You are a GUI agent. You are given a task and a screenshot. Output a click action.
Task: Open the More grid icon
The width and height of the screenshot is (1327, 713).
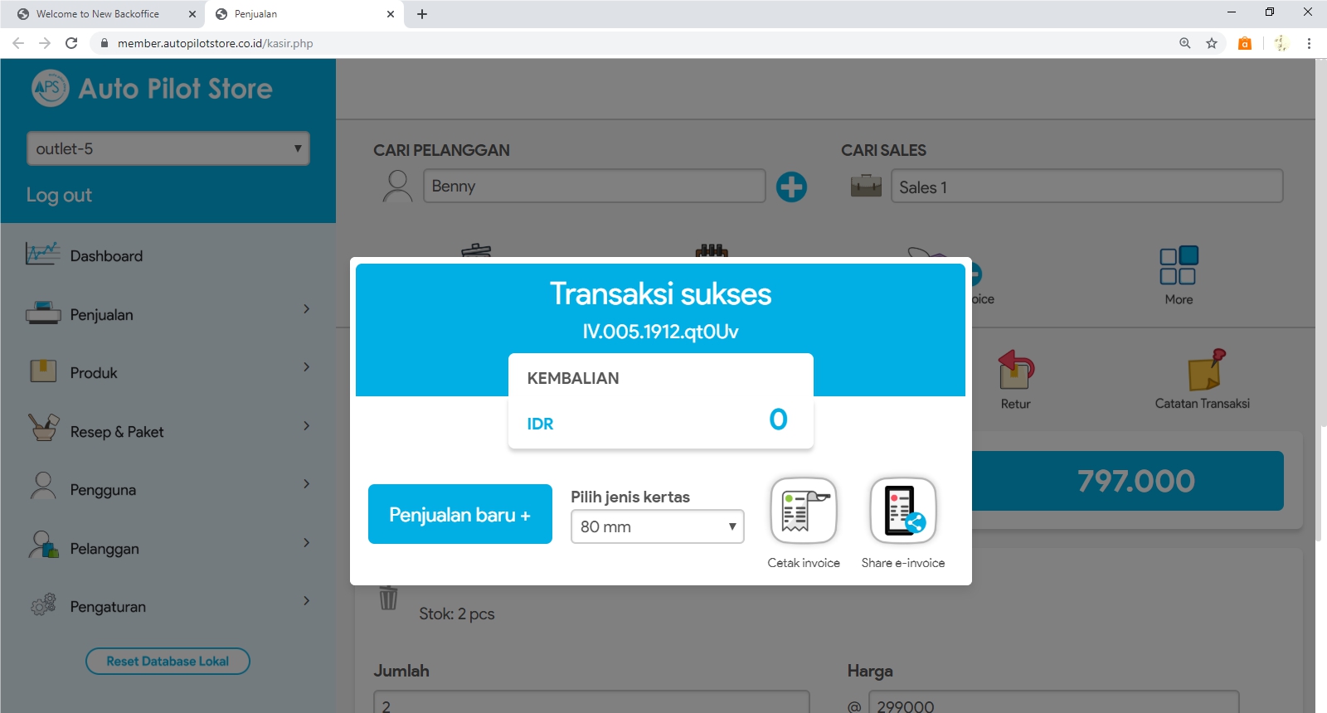click(1178, 266)
